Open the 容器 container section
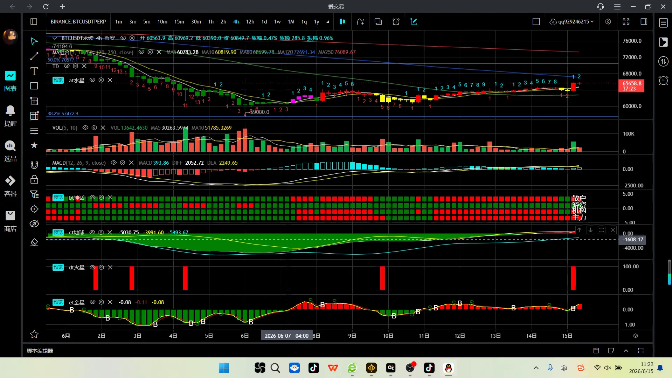 10,186
